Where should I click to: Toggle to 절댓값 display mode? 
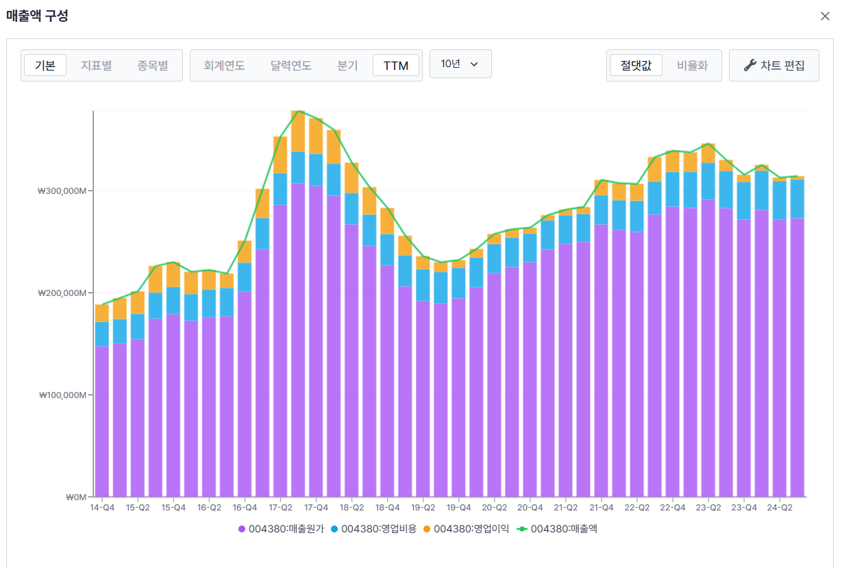(x=636, y=66)
